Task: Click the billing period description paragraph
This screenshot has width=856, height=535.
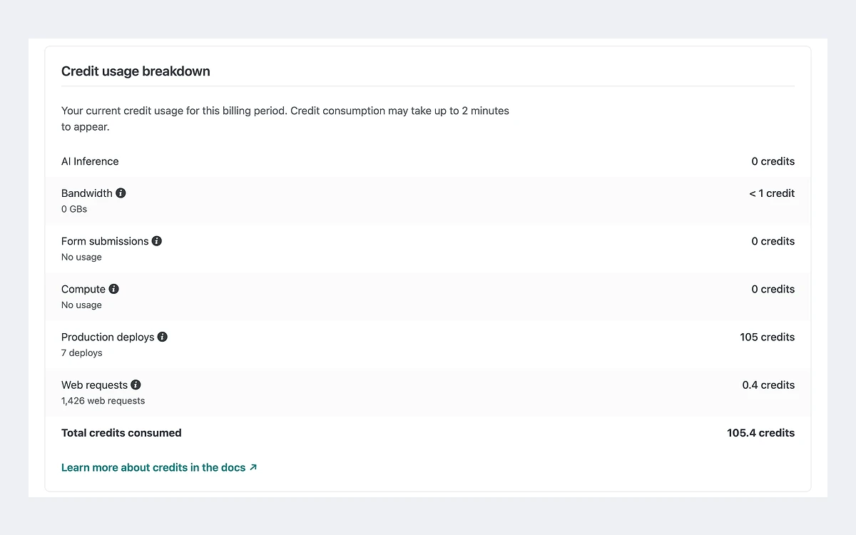Action: pyautogui.click(x=285, y=119)
